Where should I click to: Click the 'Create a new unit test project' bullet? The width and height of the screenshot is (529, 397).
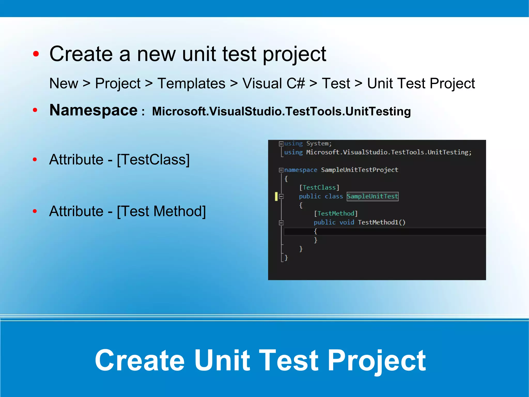[188, 54]
